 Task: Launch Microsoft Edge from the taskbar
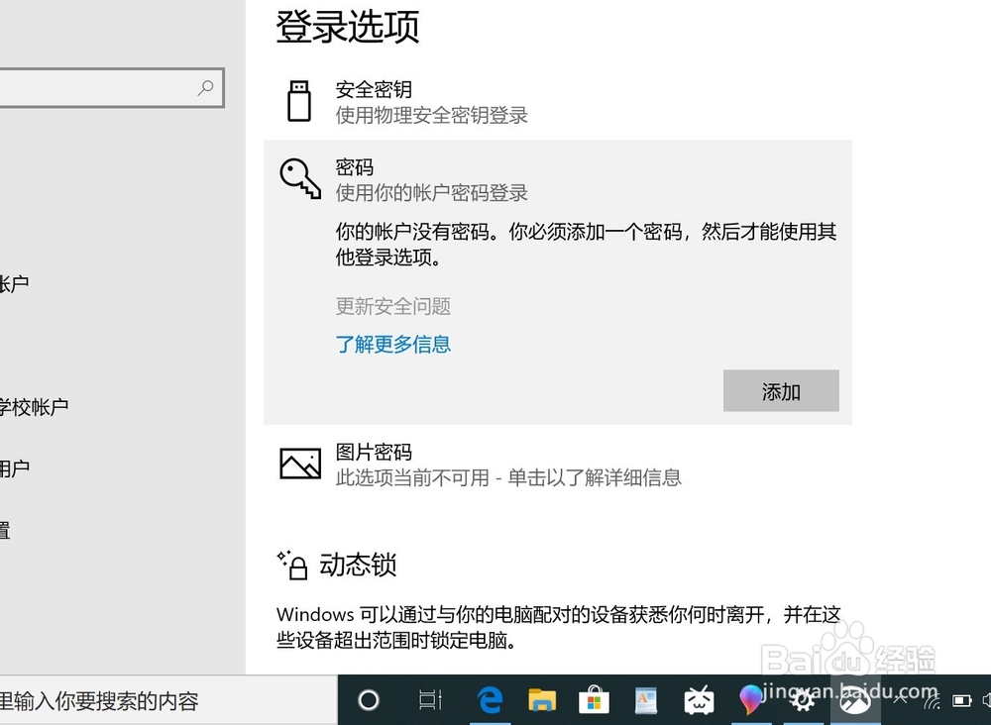pos(490,700)
